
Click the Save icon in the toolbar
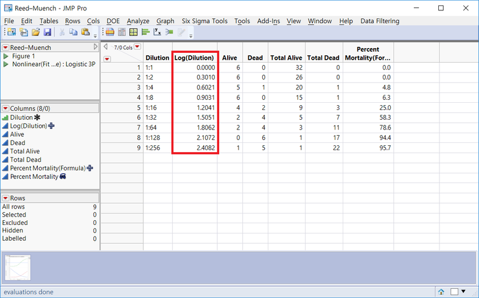[47, 32]
